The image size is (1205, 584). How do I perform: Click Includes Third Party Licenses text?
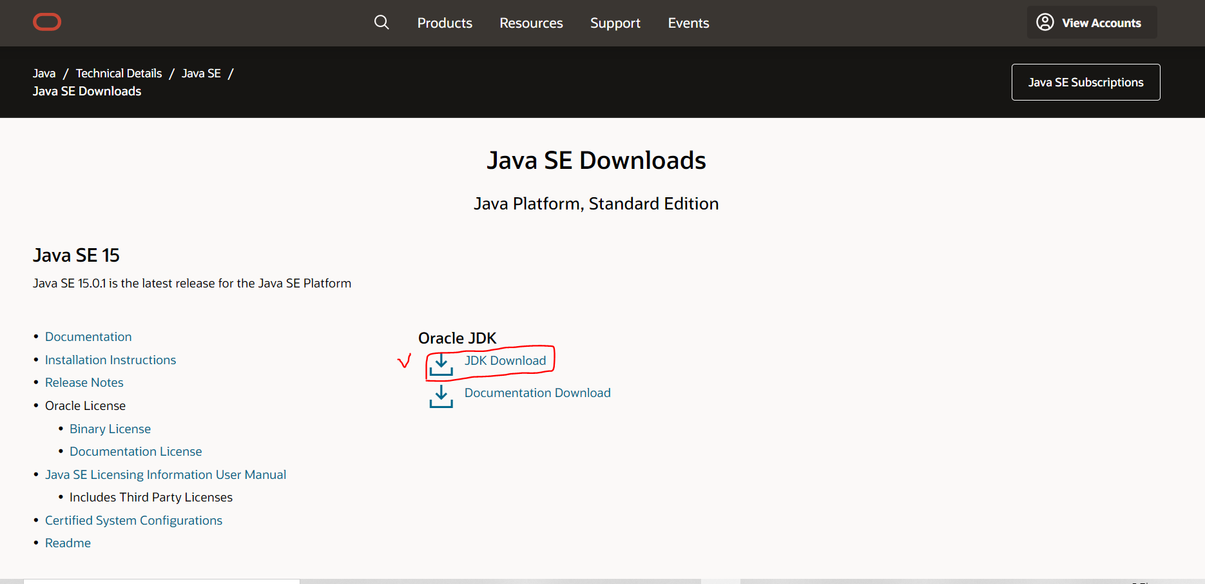coord(151,497)
